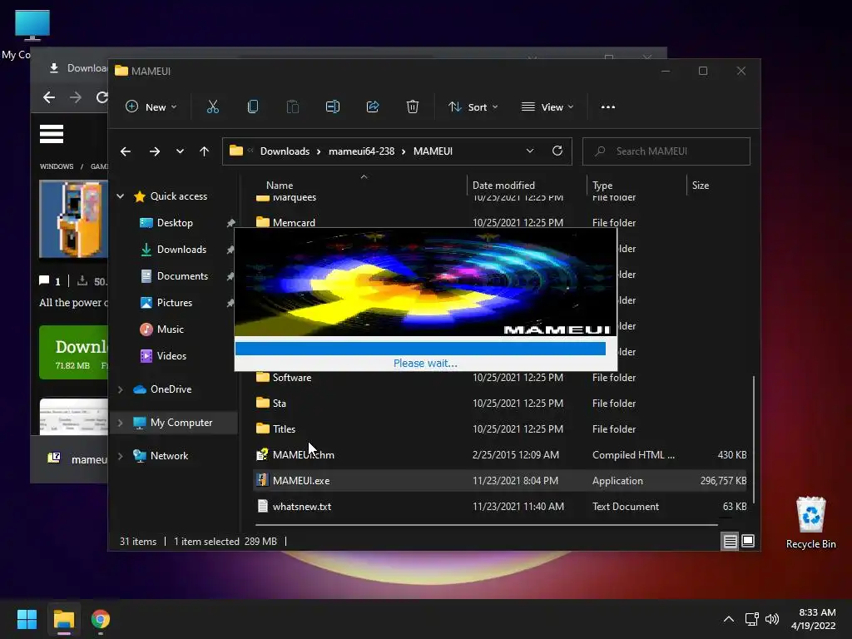852x639 pixels.
Task: Click the arcade cabinet thumbnail on webpage
Action: tap(73, 219)
